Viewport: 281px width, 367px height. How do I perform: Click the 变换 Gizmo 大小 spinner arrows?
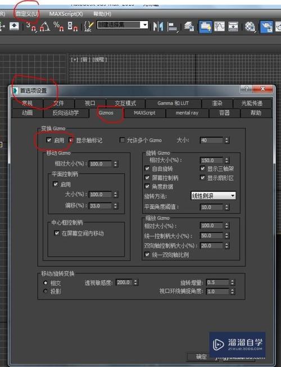point(226,140)
